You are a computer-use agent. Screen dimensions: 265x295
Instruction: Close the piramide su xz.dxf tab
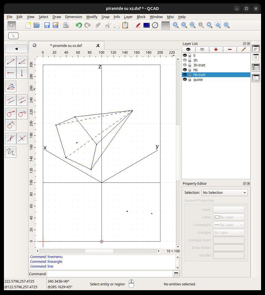coord(98,45)
